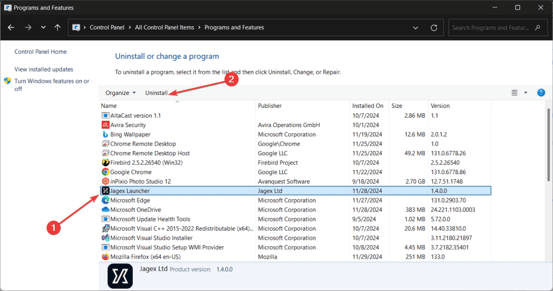Click the change view list icon
Image resolution: width=553 pixels, height=291 pixels.
515,93
